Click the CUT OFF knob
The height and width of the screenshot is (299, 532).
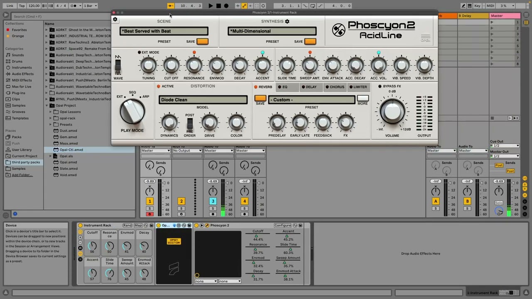pos(171,65)
